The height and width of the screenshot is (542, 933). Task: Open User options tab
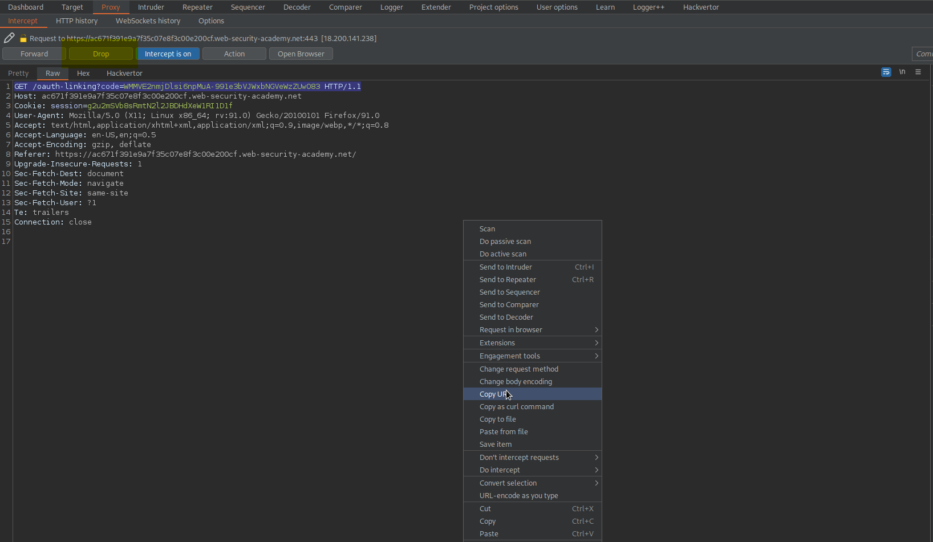click(x=557, y=7)
